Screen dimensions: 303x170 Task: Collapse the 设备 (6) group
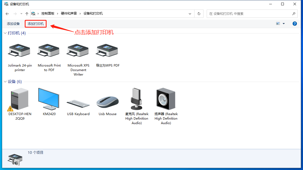pyautogui.click(x=5, y=82)
